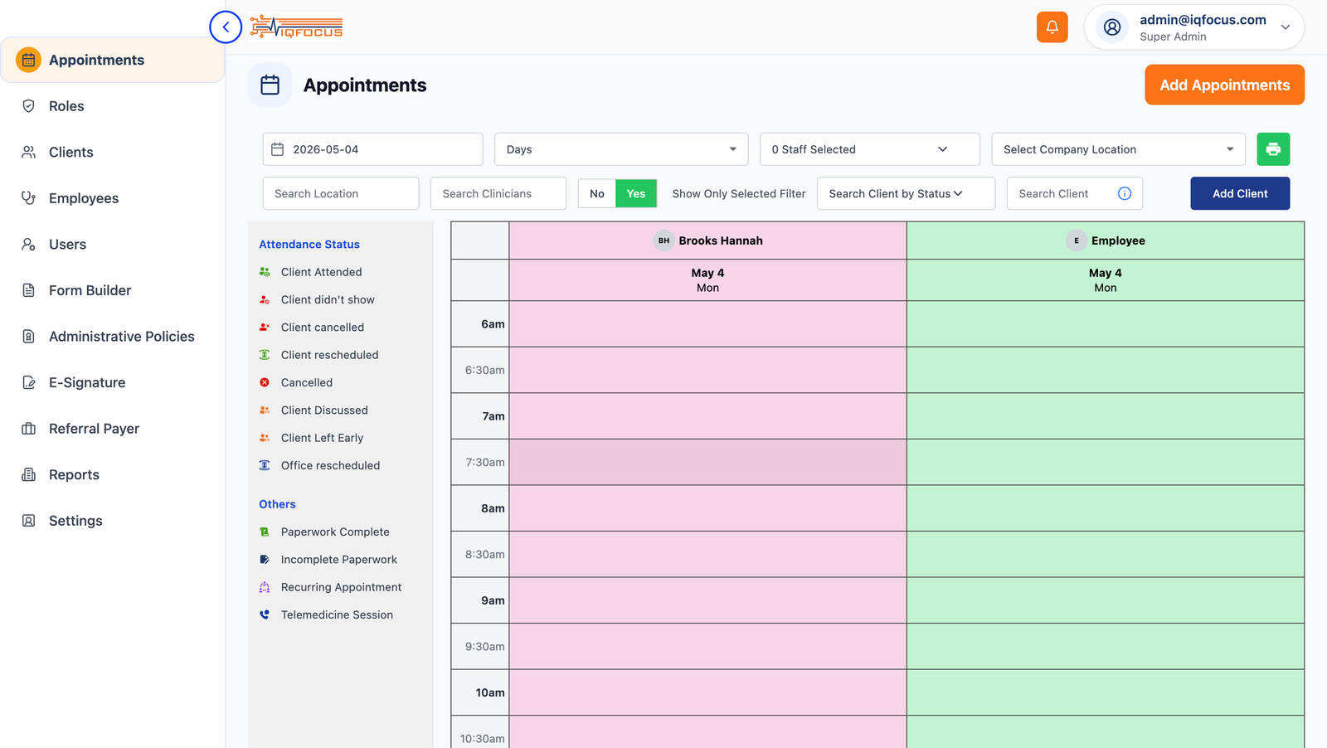
Task: Click the info icon in Search Client field
Action: pyautogui.click(x=1125, y=193)
